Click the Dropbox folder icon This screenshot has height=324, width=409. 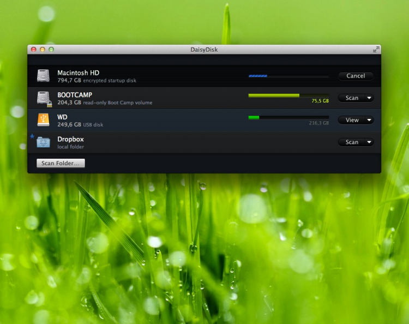[x=43, y=142]
